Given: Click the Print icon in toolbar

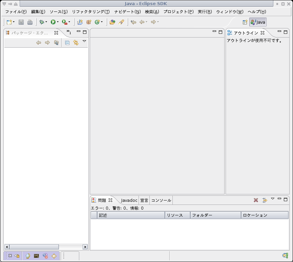Looking at the screenshot, I should point(30,22).
